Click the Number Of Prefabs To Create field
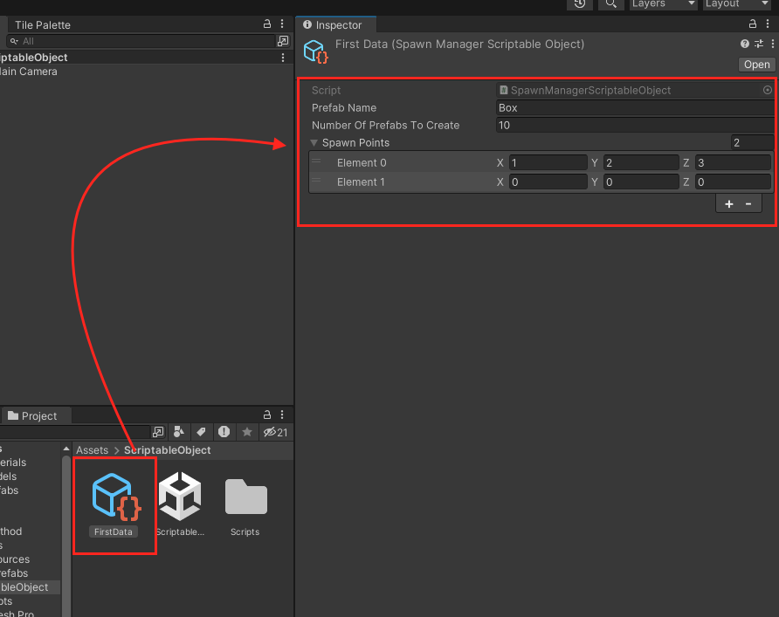This screenshot has width=779, height=617. coord(636,125)
